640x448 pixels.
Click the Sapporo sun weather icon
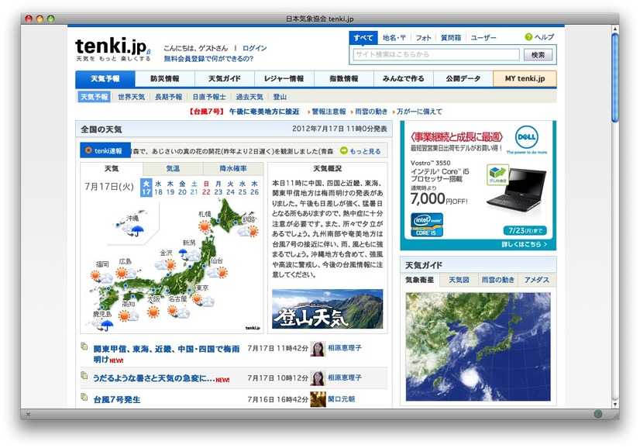pos(205,226)
